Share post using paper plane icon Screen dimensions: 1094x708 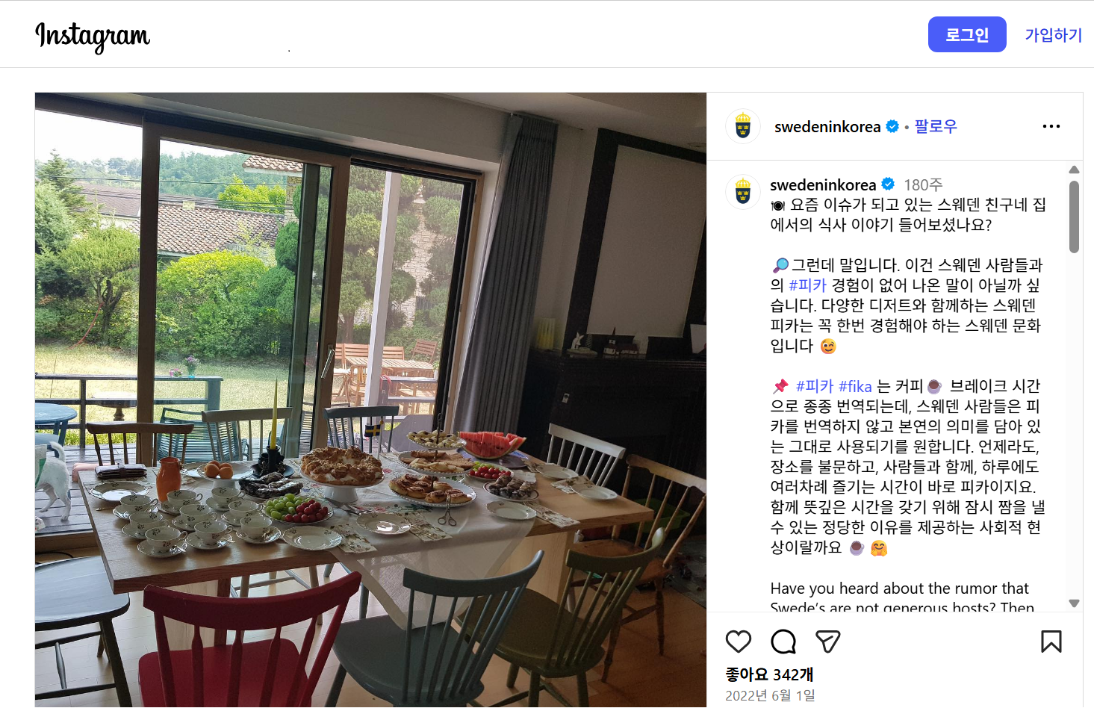click(x=827, y=642)
